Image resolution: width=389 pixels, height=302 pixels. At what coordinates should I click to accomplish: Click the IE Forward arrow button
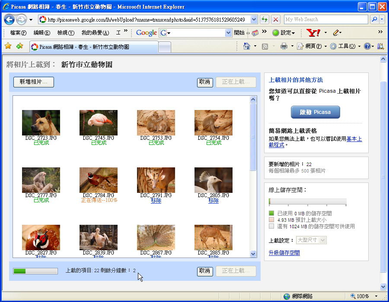pyautogui.click(x=21, y=19)
